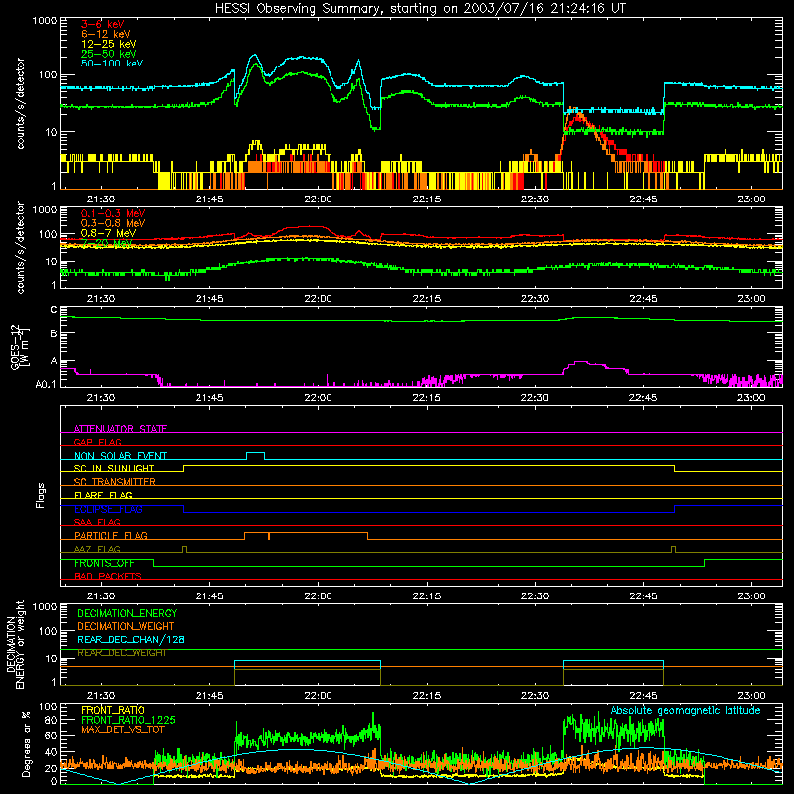Click the raised pulse on the NON_SOLAR_EVENT trace
Screen dimensions: 794x794
point(255,455)
